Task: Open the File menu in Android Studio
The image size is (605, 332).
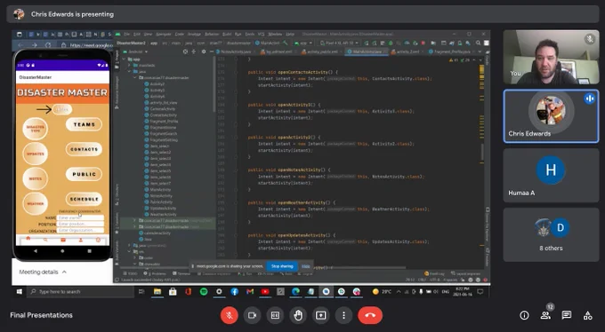Action: tap(126, 35)
